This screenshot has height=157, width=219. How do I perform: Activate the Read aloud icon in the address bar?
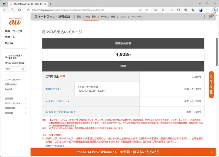click(x=140, y=10)
